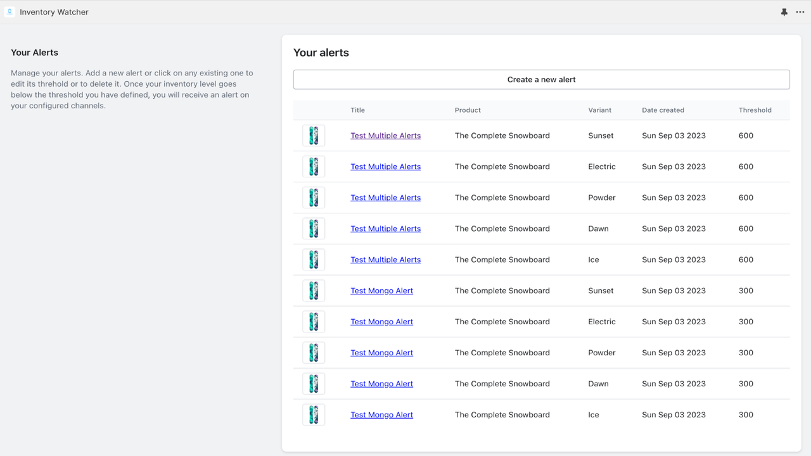Open the Test Mongo Alert for Sunset
The width and height of the screenshot is (811, 456).
[x=381, y=290]
